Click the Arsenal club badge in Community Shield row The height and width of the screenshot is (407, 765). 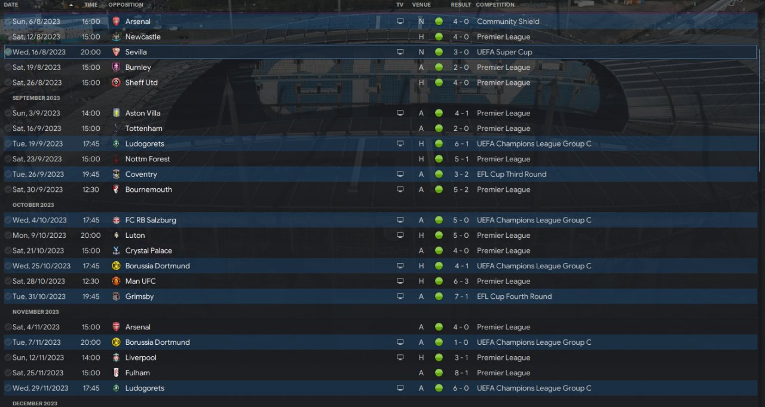pos(116,22)
